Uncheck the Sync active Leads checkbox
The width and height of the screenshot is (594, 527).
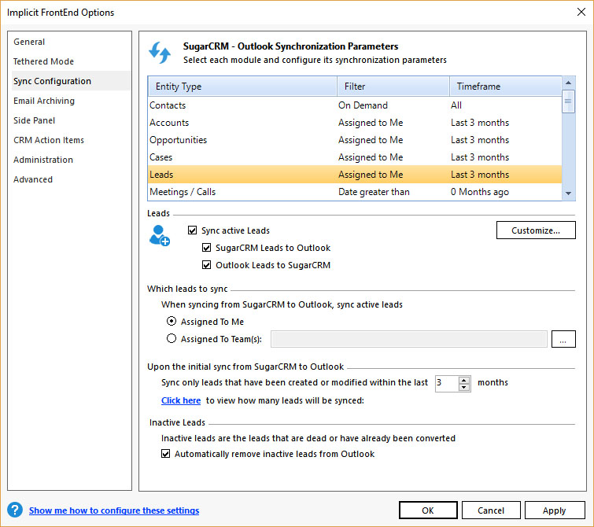click(x=193, y=230)
